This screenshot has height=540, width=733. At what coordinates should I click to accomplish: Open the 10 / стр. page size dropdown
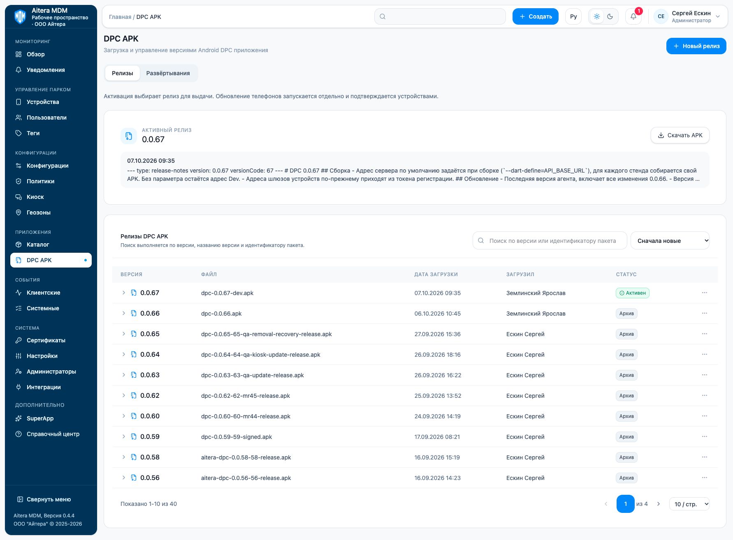click(x=689, y=504)
